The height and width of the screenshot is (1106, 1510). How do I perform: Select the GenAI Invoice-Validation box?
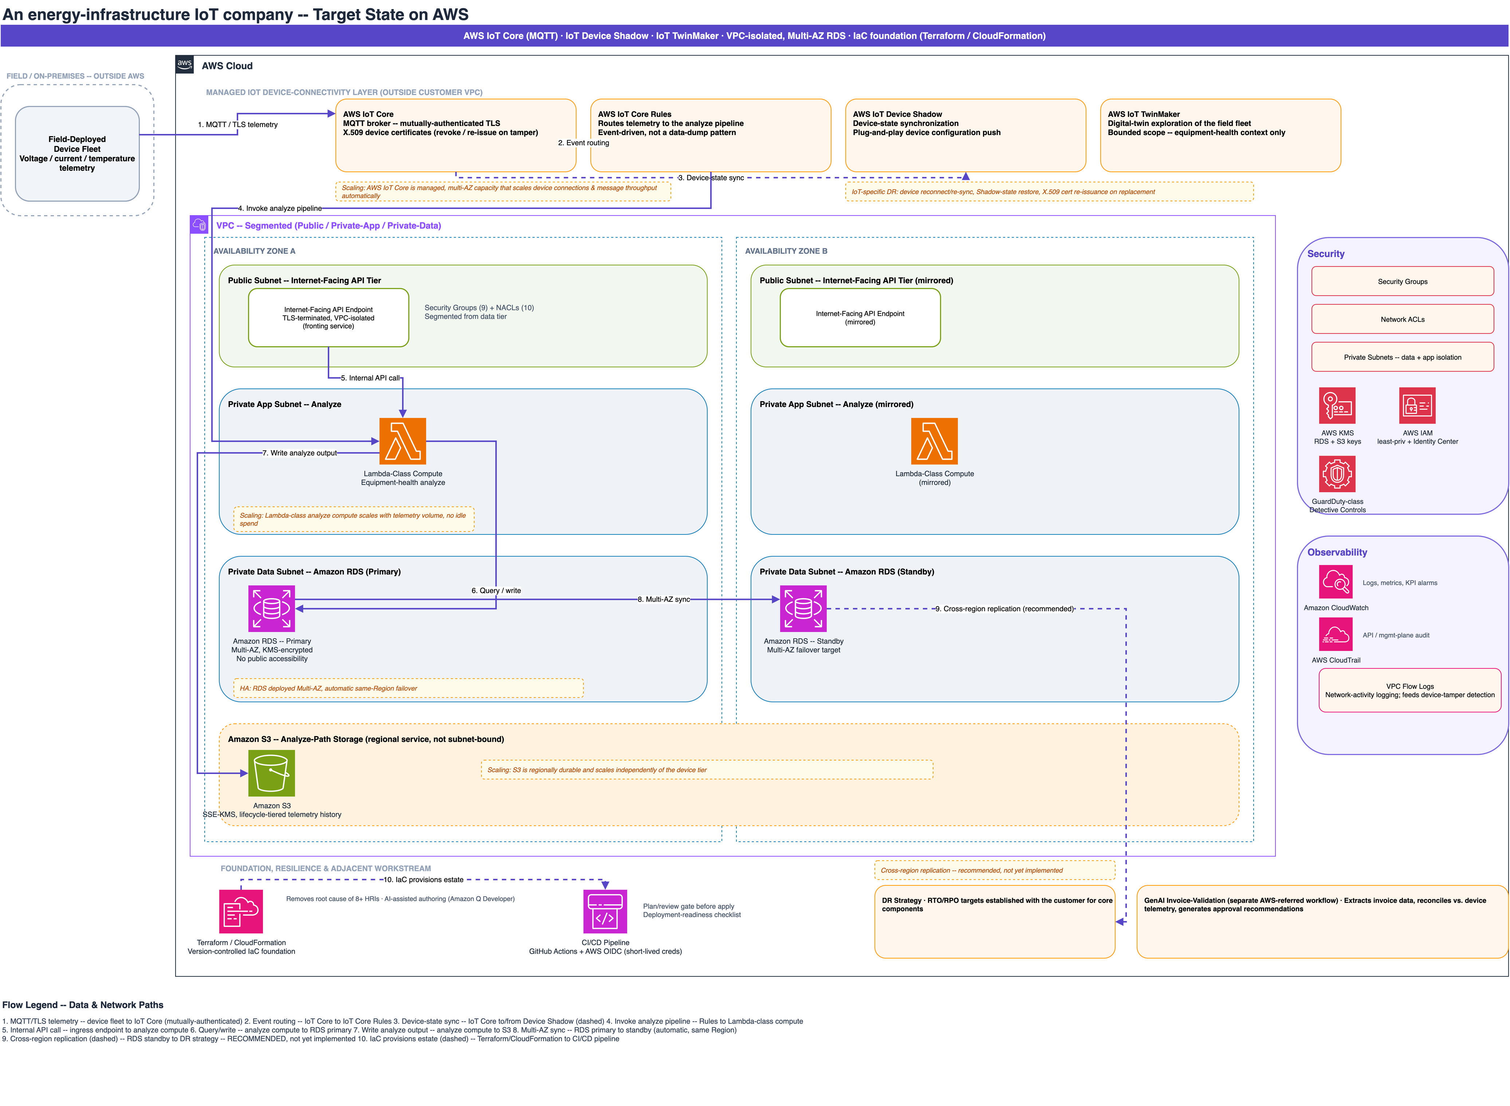coord(1322,922)
